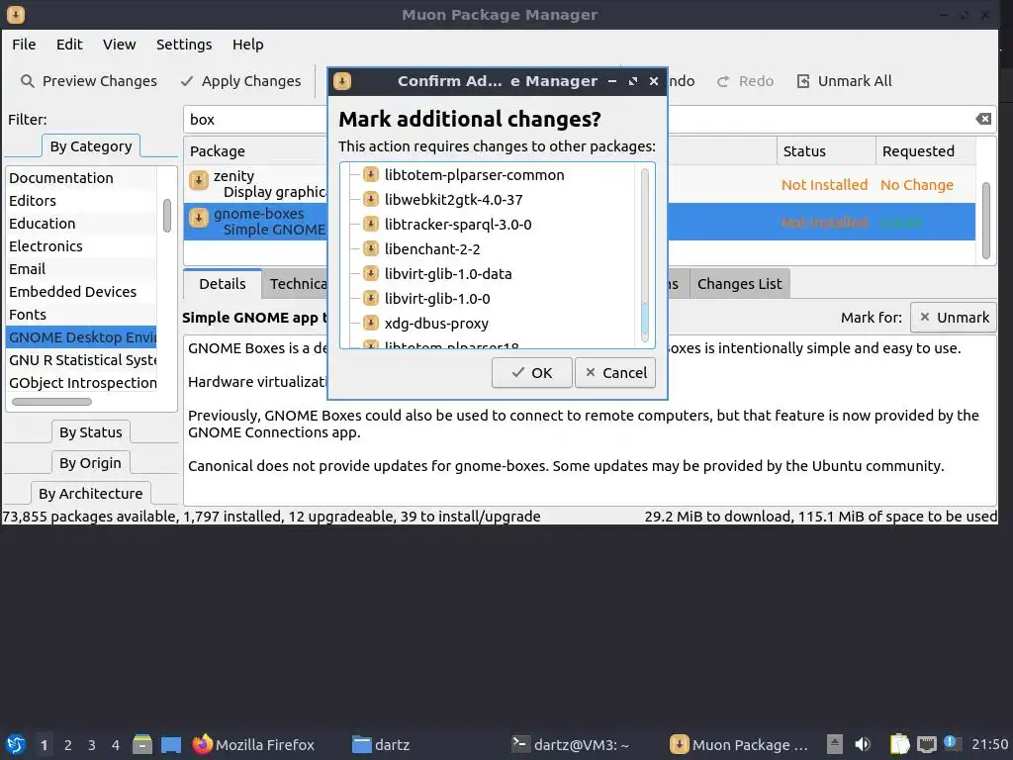The height and width of the screenshot is (760, 1013).
Task: Switch to workspace 2
Action: pos(68,745)
